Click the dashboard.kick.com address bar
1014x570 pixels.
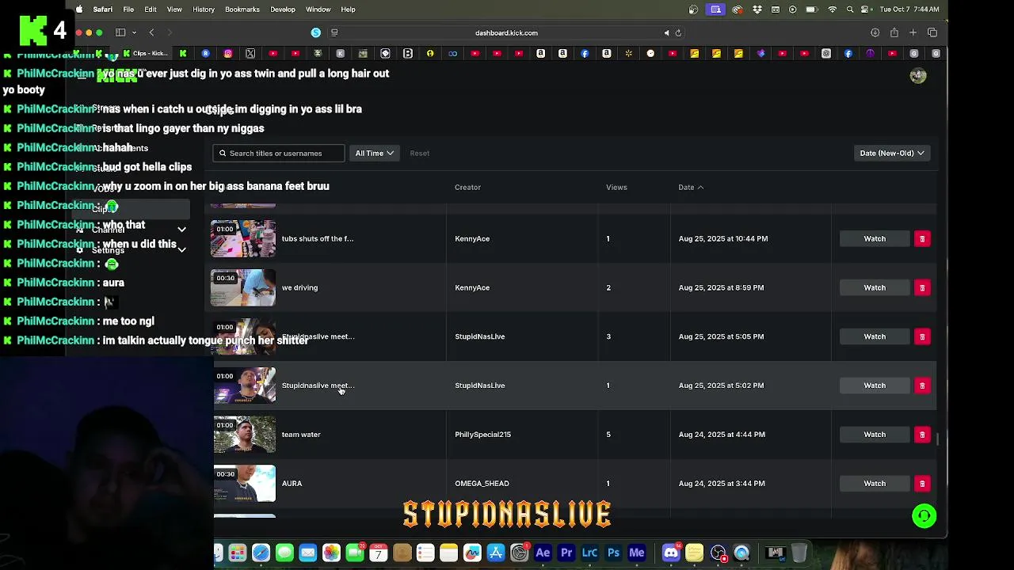pyautogui.click(x=506, y=32)
